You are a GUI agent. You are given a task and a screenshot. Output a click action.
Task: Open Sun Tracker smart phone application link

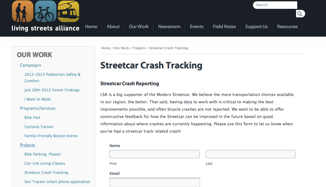[x=57, y=182]
